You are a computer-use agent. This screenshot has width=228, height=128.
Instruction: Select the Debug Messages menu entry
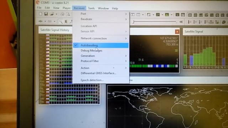point(100,50)
